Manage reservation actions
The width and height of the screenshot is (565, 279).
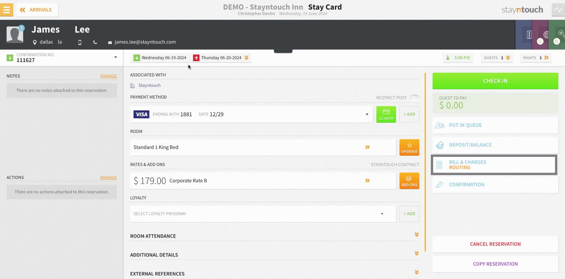tap(109, 177)
